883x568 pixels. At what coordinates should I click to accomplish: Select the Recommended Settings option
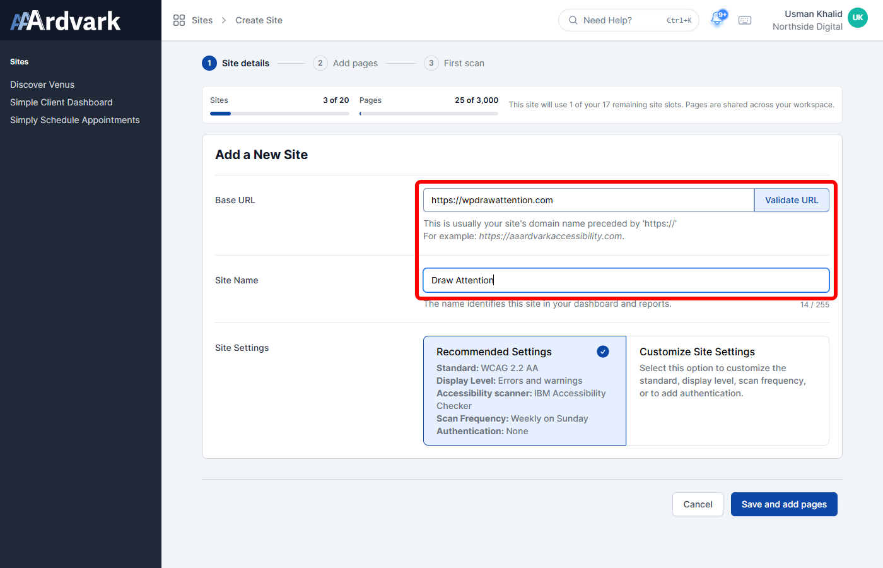coord(525,391)
